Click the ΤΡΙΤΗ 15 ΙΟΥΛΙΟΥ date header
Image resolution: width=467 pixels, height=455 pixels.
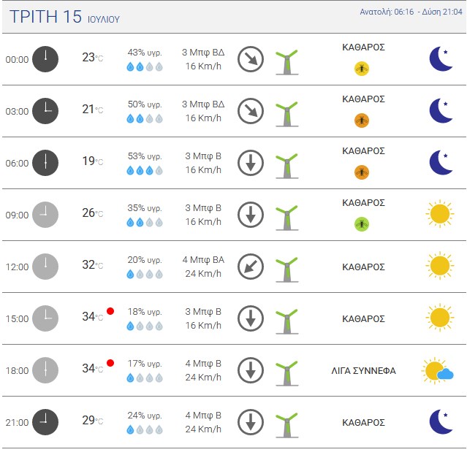[64, 16]
